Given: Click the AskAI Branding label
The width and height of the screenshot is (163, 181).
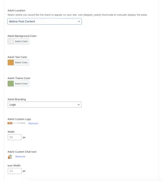Looking at the screenshot, I should click(x=17, y=99).
